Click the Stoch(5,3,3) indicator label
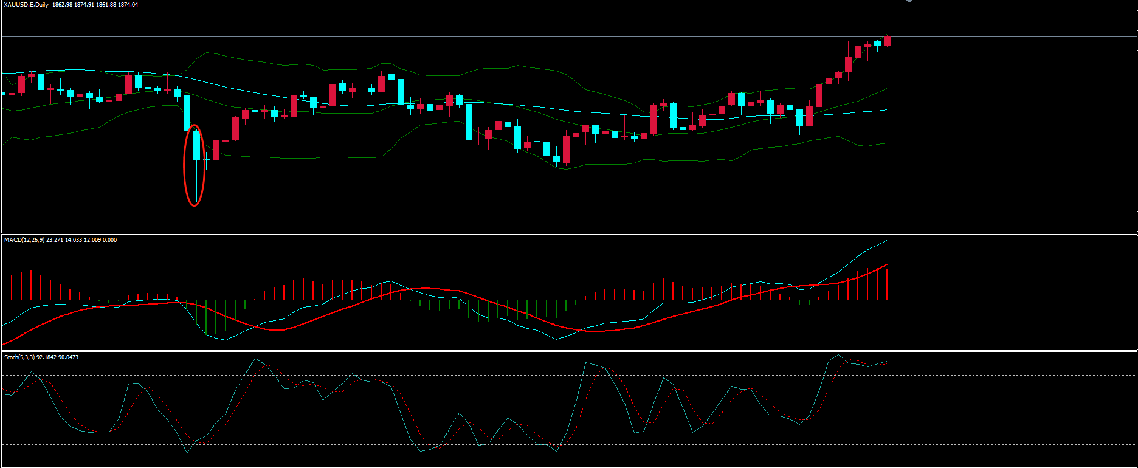Image resolution: width=1138 pixels, height=468 pixels. coord(19,357)
